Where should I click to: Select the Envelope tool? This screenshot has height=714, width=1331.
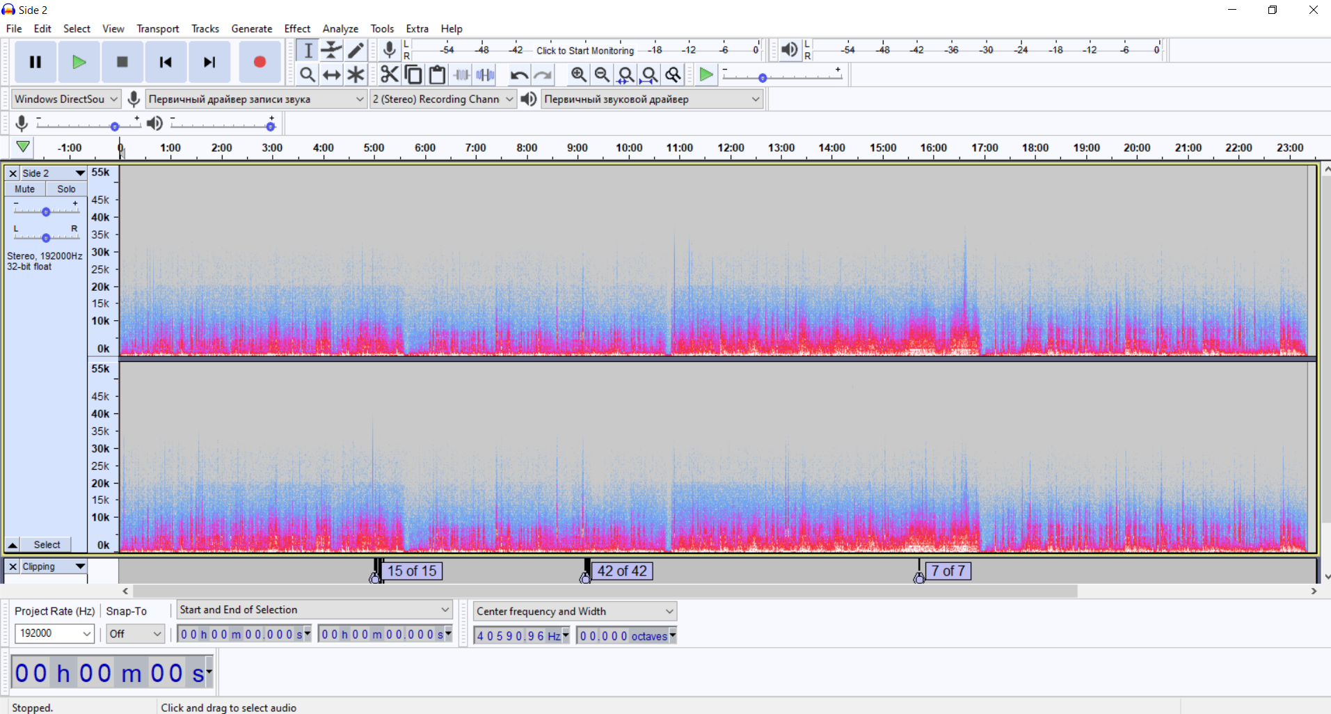tap(332, 50)
